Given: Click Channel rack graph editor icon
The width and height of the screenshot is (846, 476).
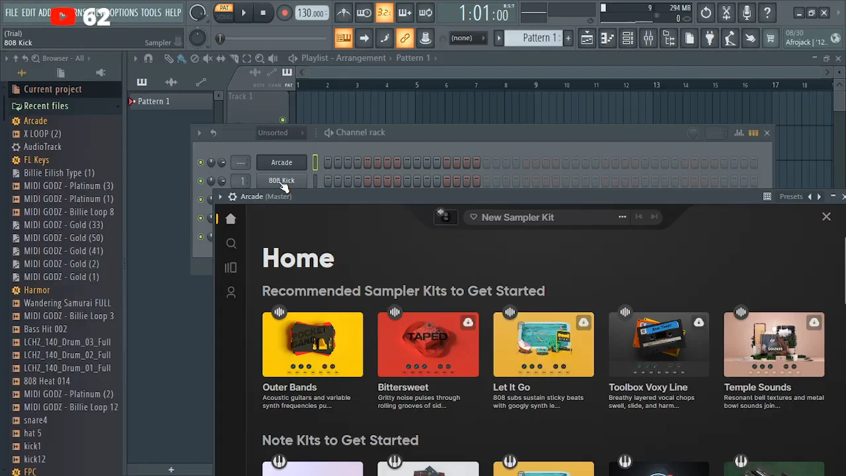Looking at the screenshot, I should (740, 133).
